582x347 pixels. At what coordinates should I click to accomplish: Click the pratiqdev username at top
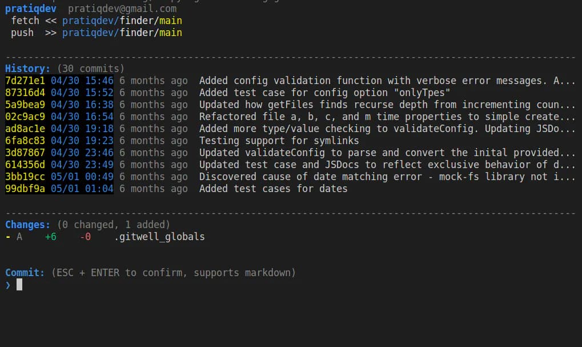pyautogui.click(x=30, y=9)
